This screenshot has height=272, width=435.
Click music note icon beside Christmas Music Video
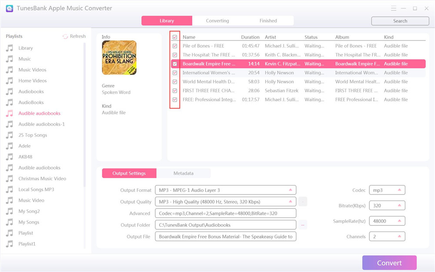10,178
